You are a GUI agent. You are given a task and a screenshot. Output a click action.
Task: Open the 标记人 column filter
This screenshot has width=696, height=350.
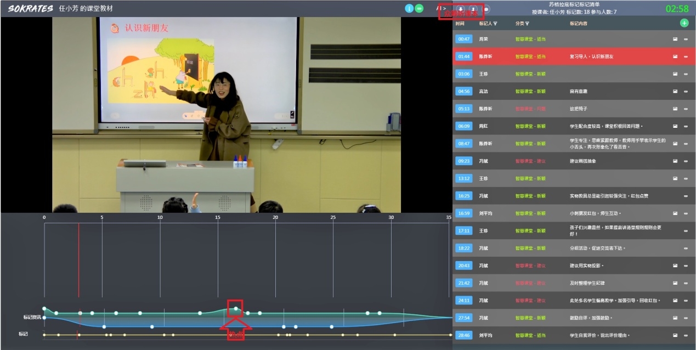[x=495, y=24]
